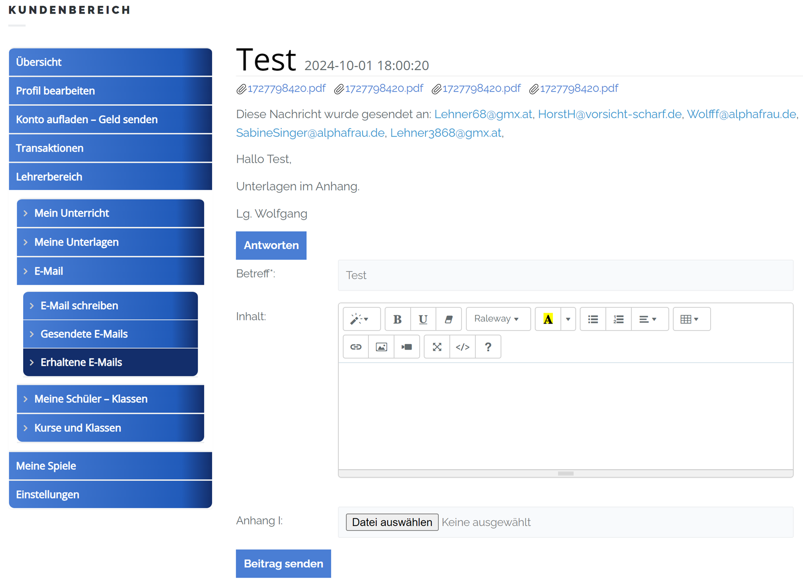
Task: Insert a link using the chain icon
Action: pyautogui.click(x=356, y=347)
